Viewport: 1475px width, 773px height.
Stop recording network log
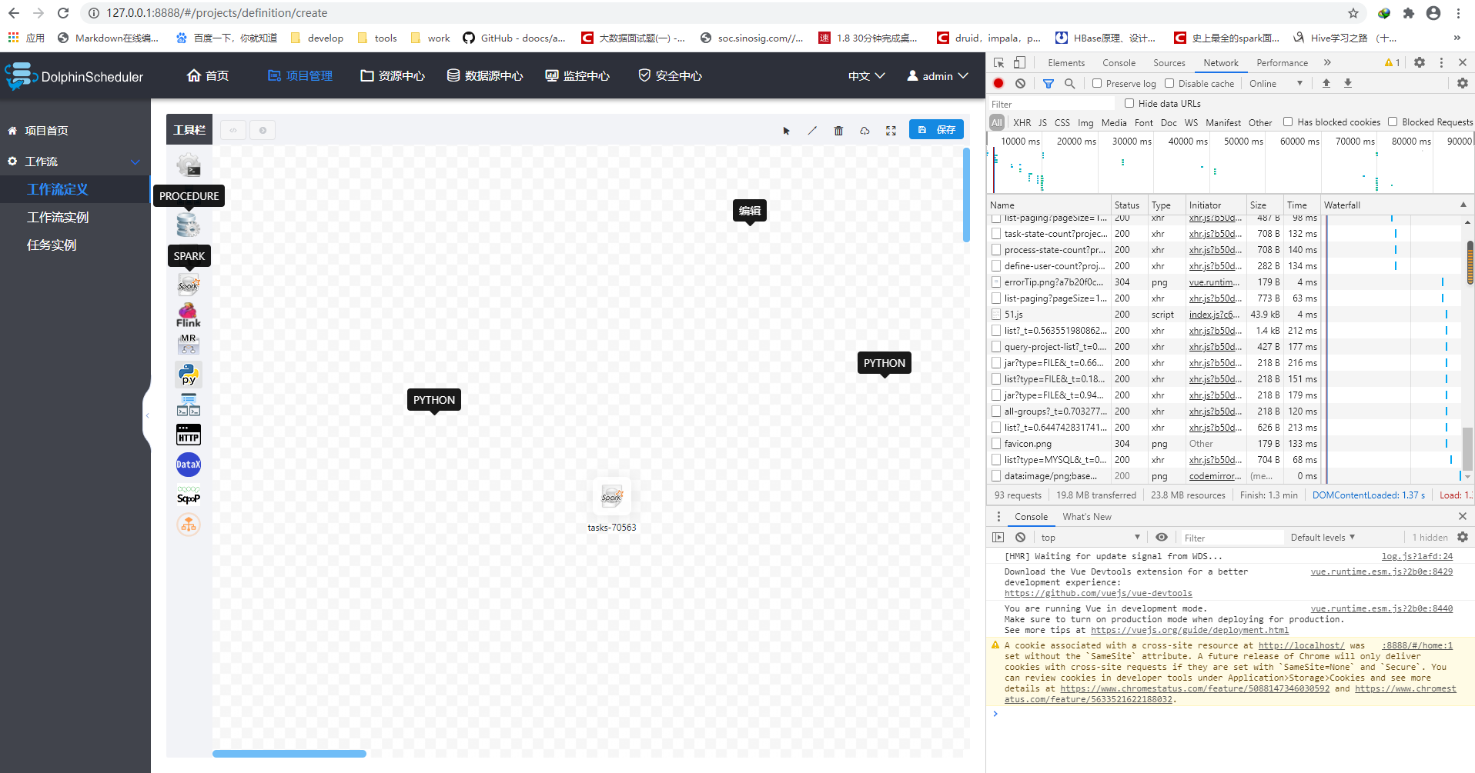pyautogui.click(x=998, y=83)
